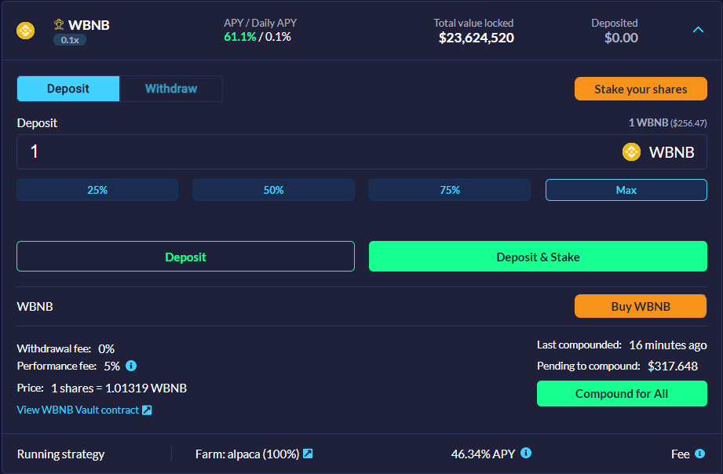Click Buy WBNB button

coord(641,306)
